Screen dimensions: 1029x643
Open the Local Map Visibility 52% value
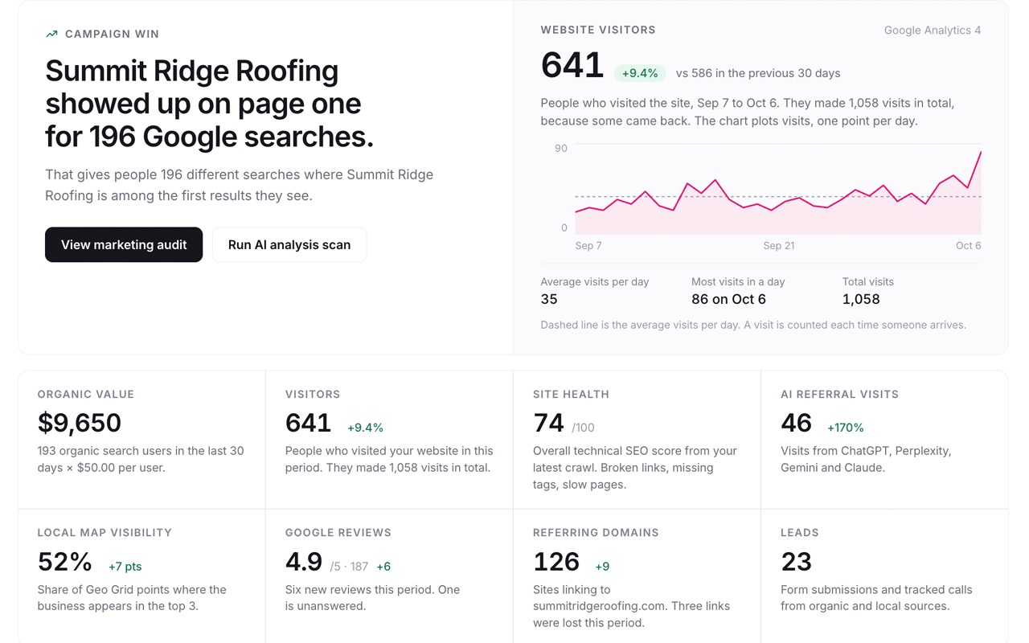pos(64,561)
